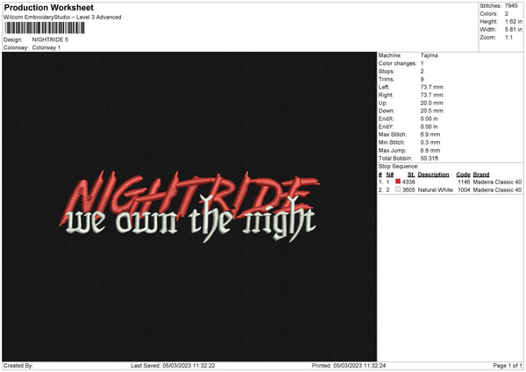Click 'Natural White' description text
526x372 pixels.
[436, 190]
